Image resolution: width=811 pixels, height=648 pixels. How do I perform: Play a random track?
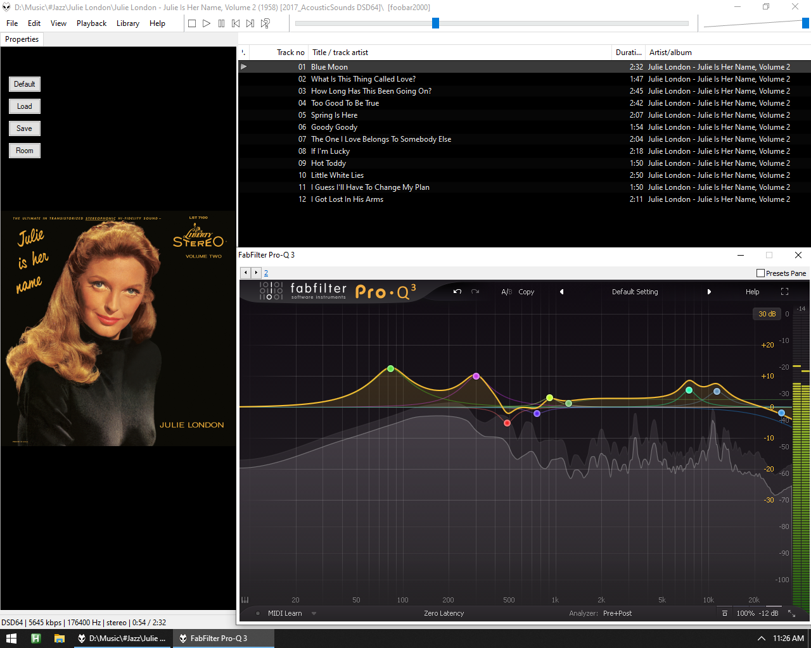pyautogui.click(x=265, y=23)
